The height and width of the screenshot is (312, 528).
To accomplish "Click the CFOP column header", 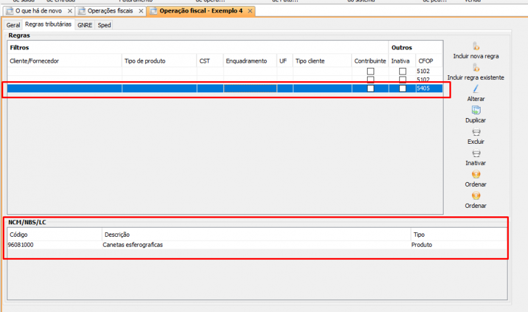I will [x=426, y=61].
